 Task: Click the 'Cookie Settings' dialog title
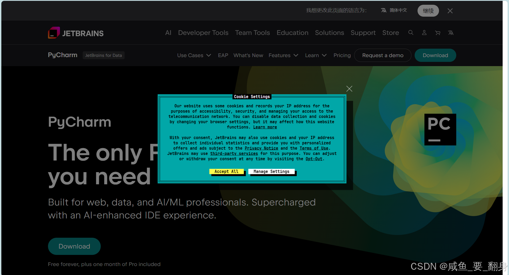coord(252,97)
